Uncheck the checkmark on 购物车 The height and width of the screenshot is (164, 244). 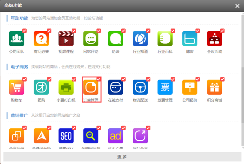24,79
